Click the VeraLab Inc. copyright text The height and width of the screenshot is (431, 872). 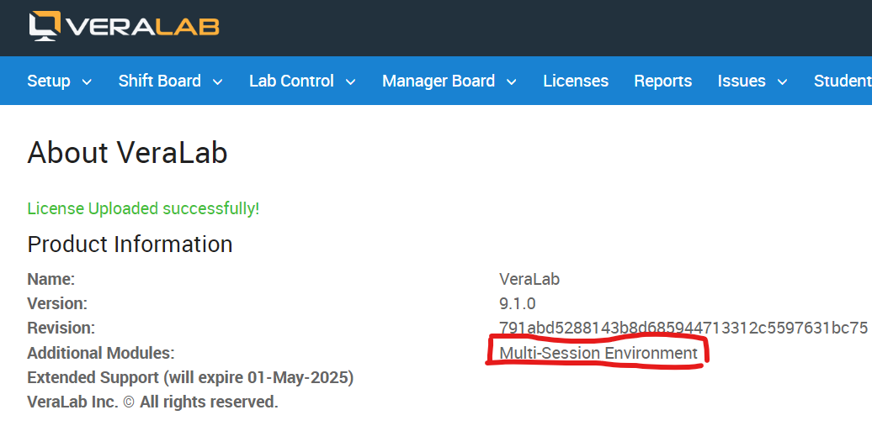coord(152,402)
